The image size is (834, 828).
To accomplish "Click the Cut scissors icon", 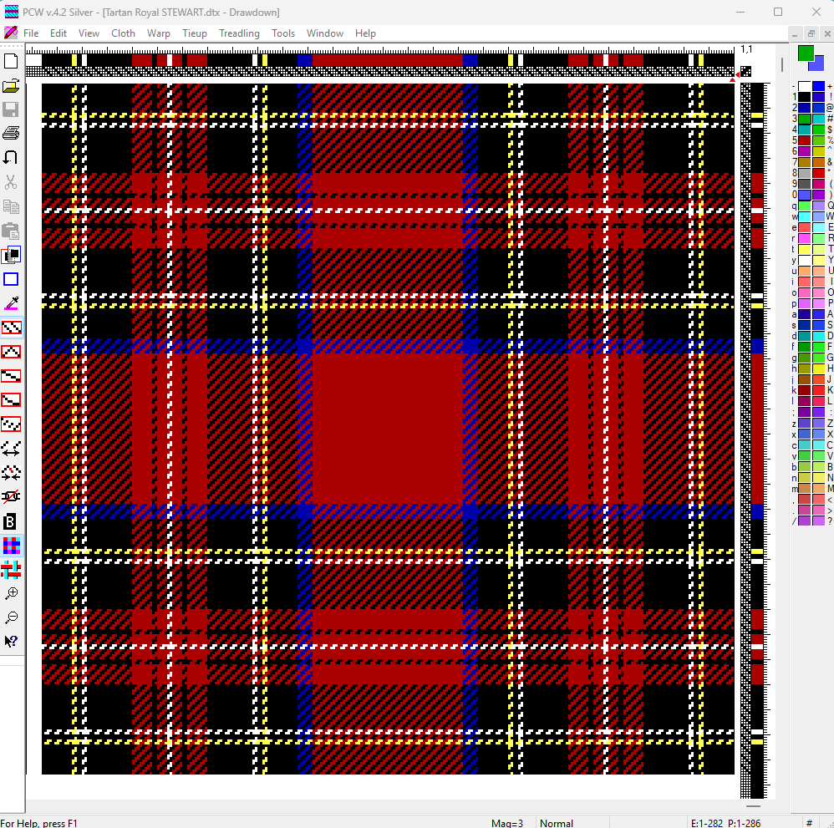I will [x=11, y=182].
